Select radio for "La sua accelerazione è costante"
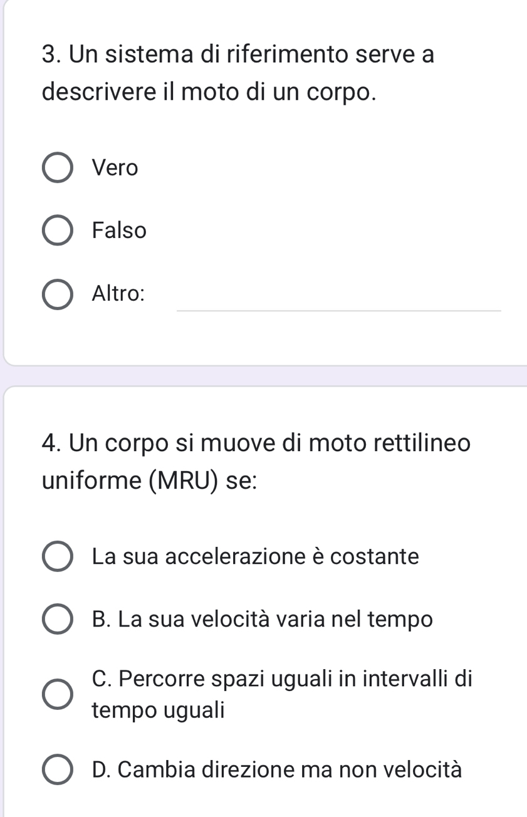527x817 pixels. point(57,556)
